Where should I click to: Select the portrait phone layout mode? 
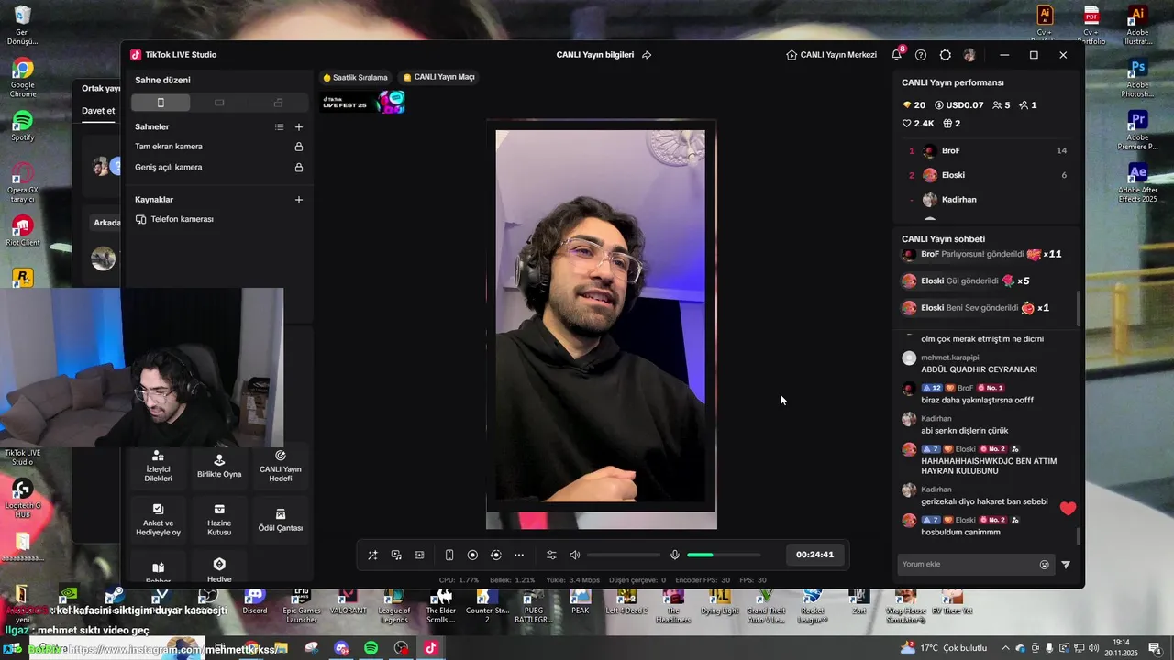coord(161,103)
